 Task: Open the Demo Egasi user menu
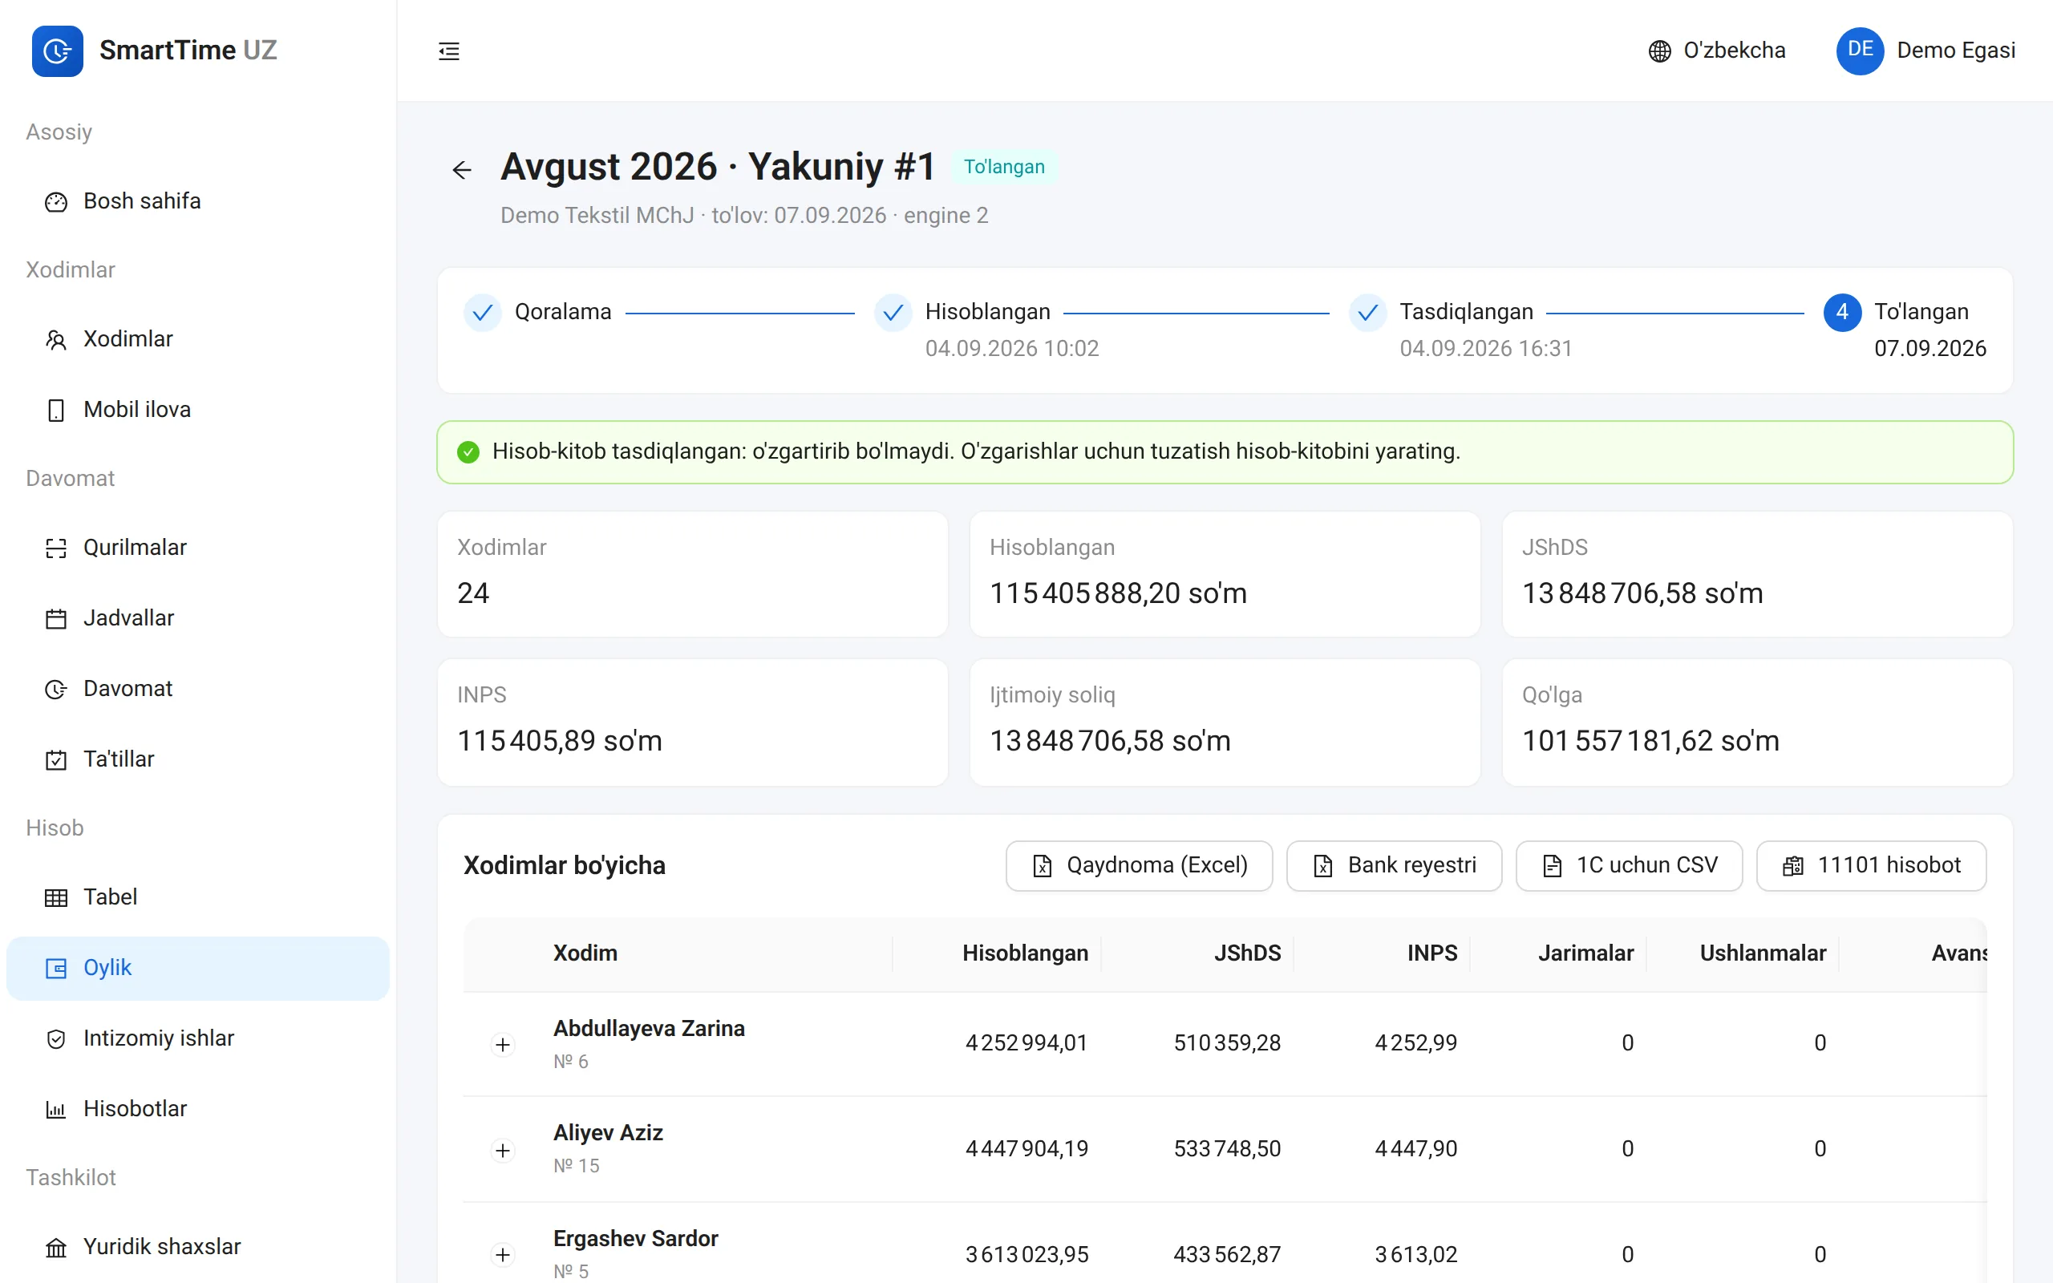click(x=1925, y=51)
